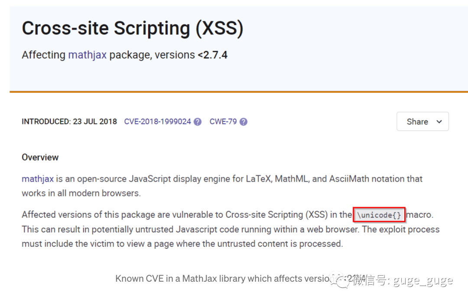Open the Share dropdown button
468x302 pixels.
tap(422, 121)
